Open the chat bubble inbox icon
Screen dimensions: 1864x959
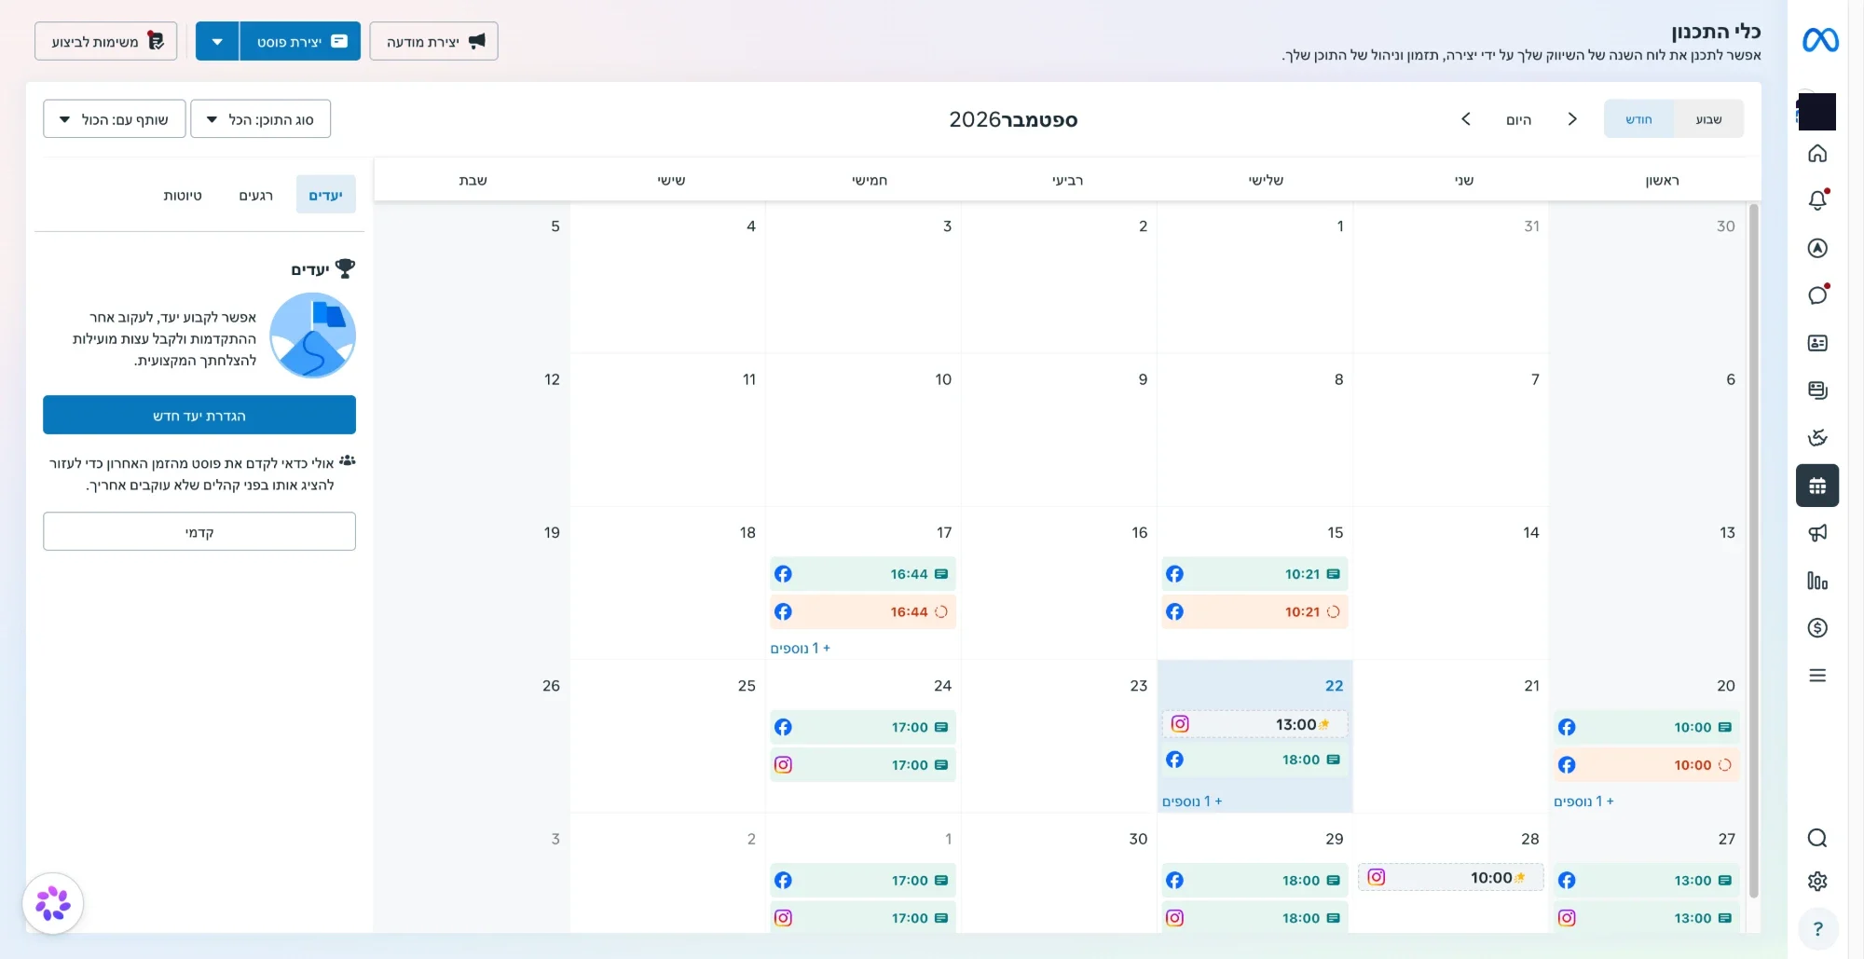click(x=1817, y=295)
